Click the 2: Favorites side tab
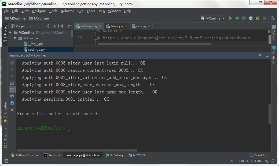The width and height of the screenshot is (279, 166). [x=5, y=112]
